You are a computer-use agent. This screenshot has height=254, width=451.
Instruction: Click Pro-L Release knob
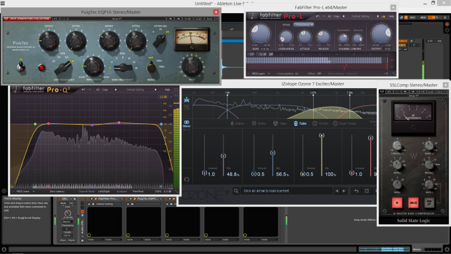click(323, 37)
